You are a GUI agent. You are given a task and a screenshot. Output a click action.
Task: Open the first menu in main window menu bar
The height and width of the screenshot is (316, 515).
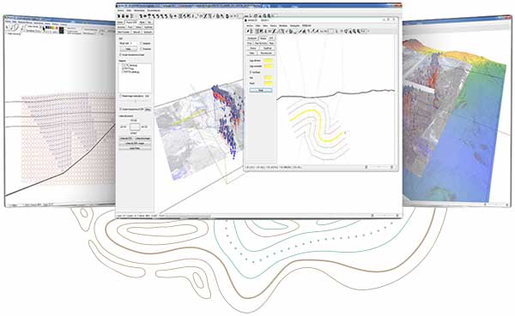120,10
